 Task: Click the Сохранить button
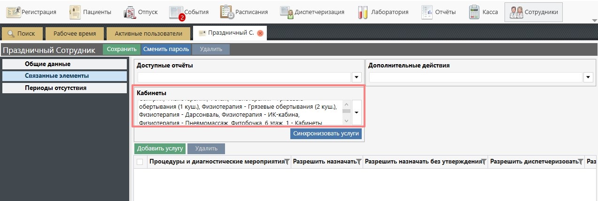tap(122, 49)
